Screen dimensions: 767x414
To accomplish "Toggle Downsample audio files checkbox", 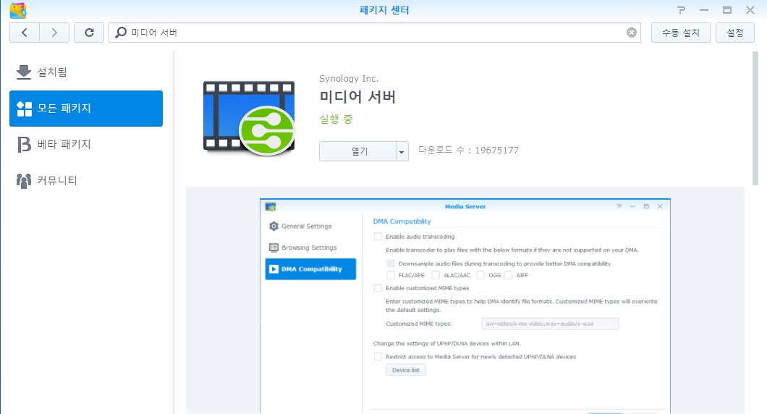I will (390, 263).
